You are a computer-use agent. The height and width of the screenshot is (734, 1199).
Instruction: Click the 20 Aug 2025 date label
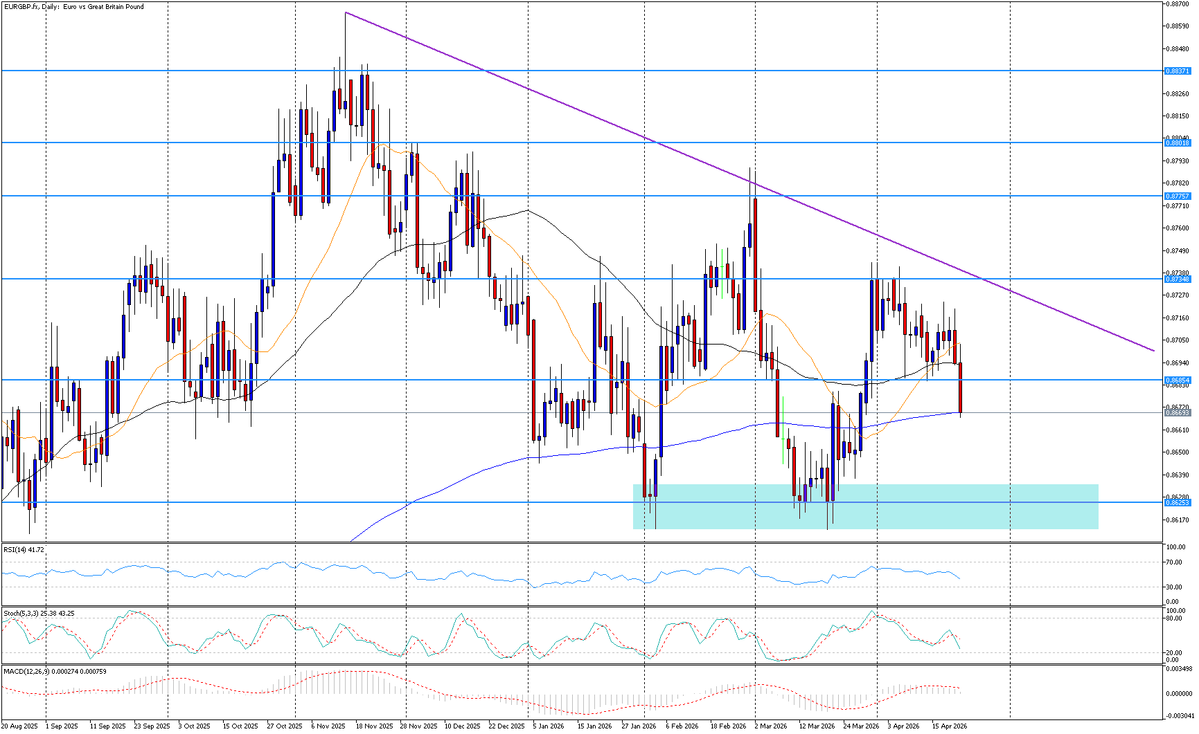point(19,726)
